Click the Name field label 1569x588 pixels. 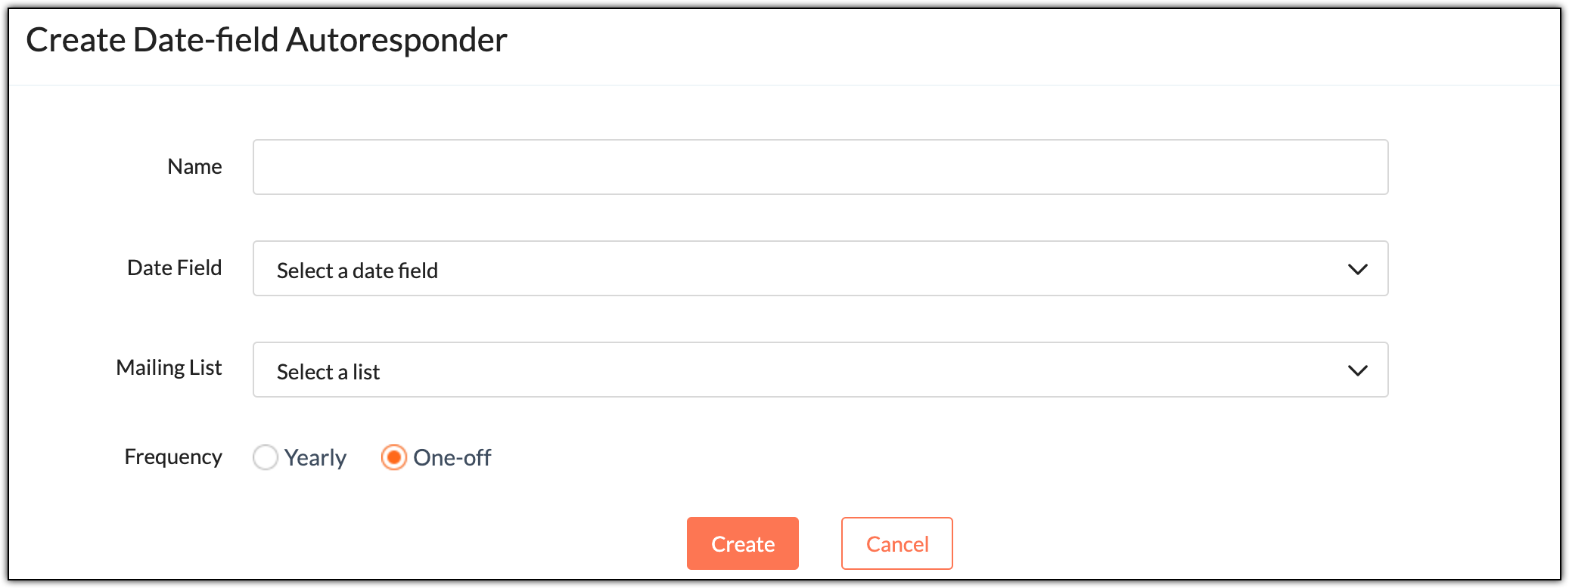pos(194,166)
